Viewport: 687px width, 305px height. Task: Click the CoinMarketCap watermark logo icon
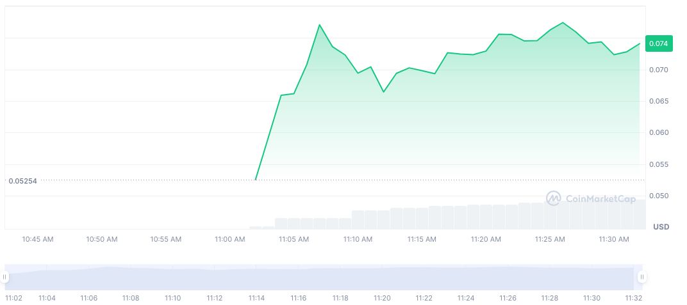click(553, 198)
